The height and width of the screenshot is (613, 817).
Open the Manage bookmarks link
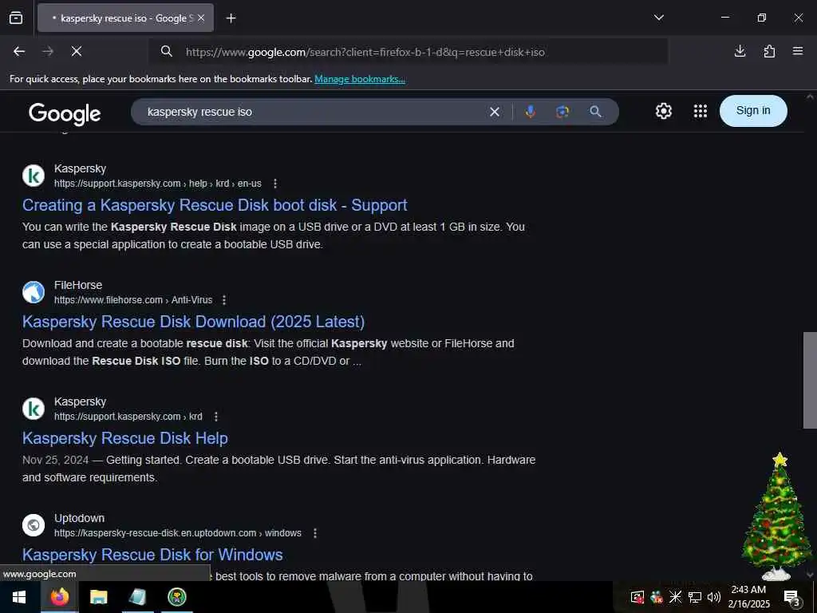pos(360,79)
